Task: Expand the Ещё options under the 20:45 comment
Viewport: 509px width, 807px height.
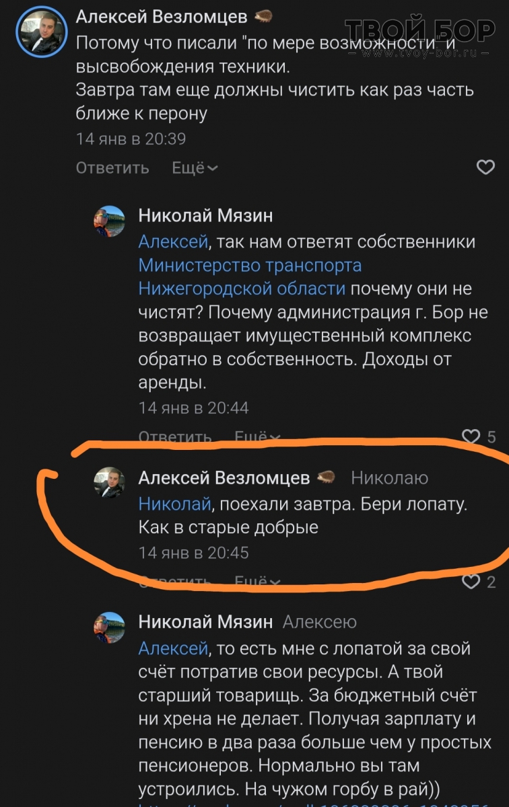Action: (x=257, y=582)
